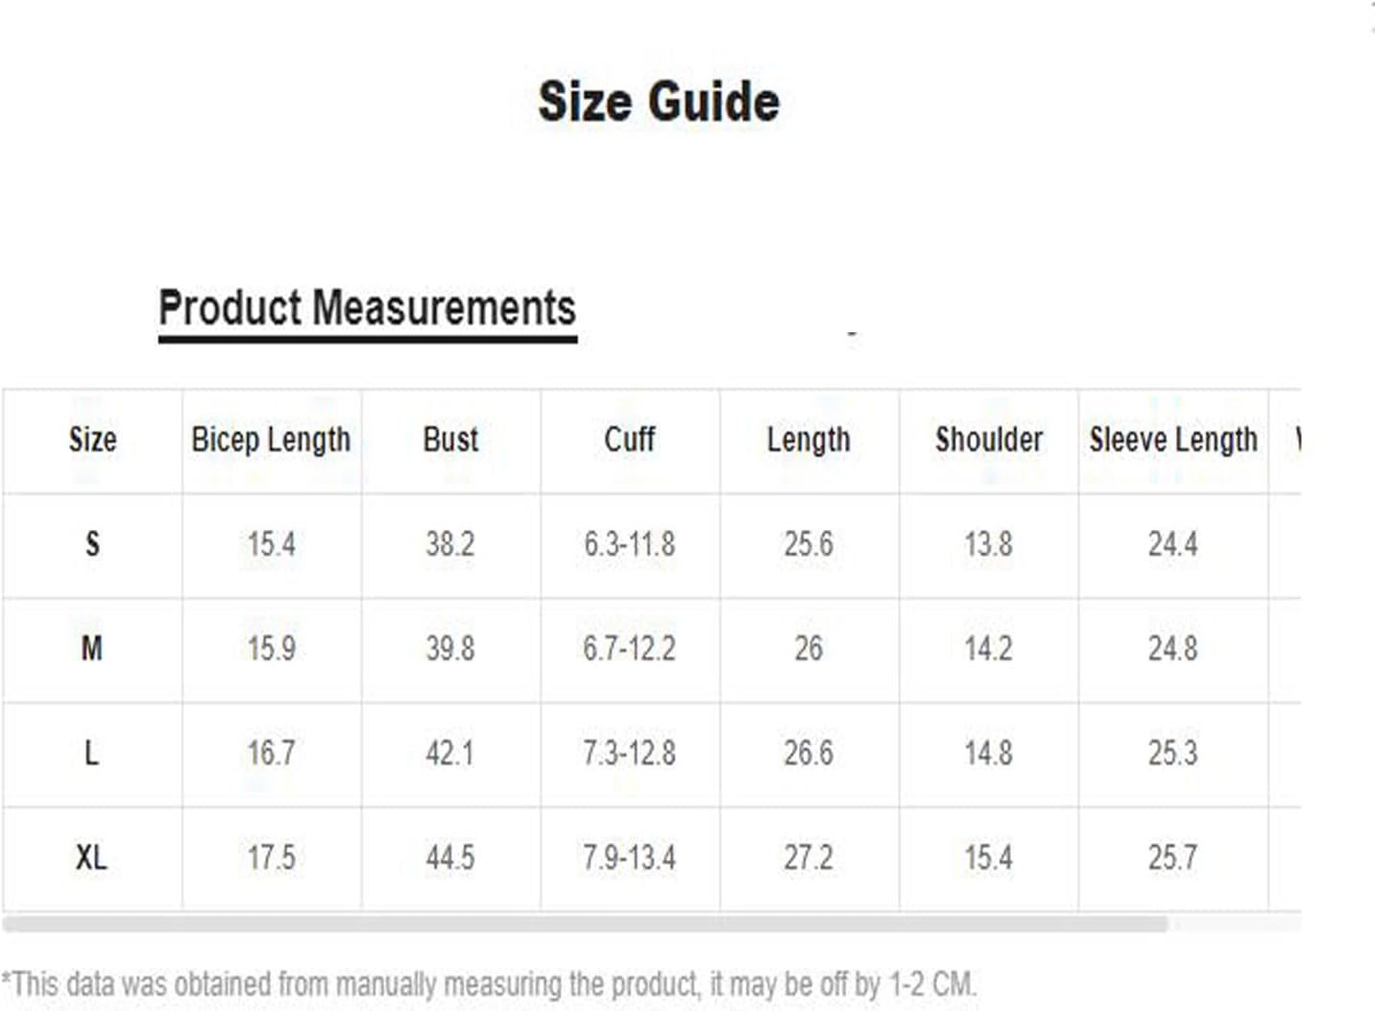Click the Shoulder column header
This screenshot has width=1375, height=1011.
click(x=989, y=440)
